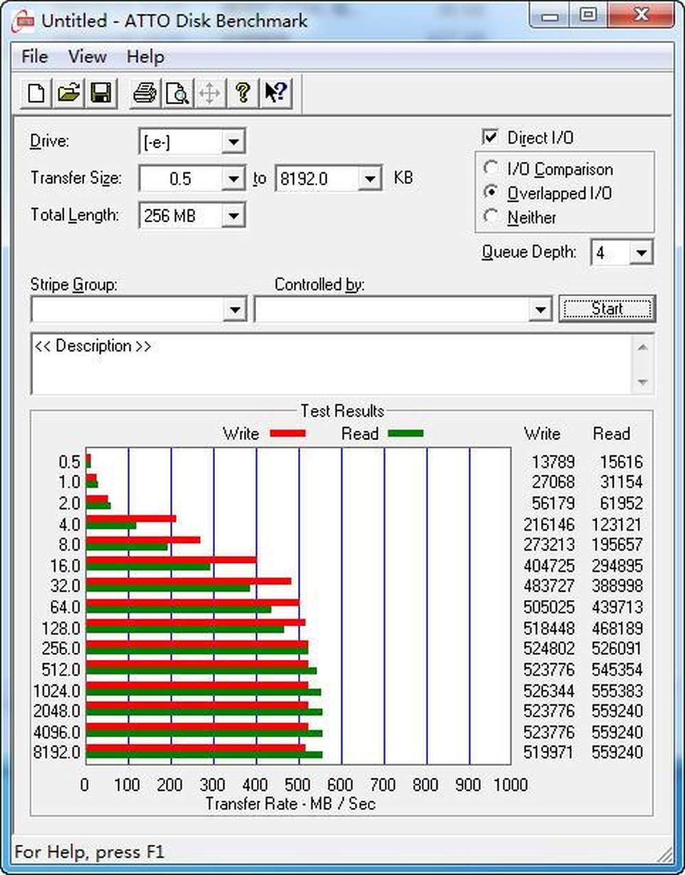Click the Test Results heading
The image size is (685, 875).
(342, 411)
